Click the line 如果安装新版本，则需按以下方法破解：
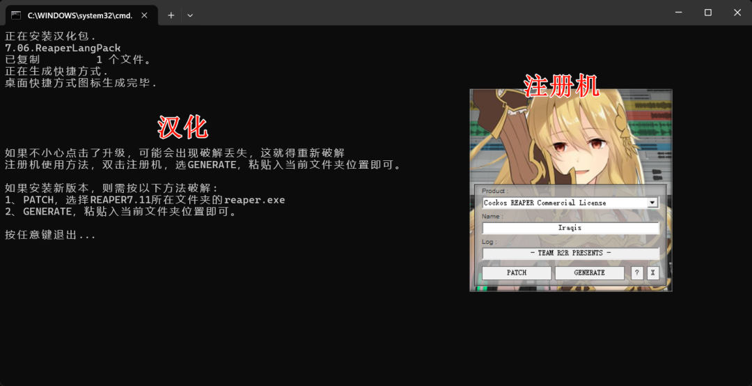The width and height of the screenshot is (752, 386). (x=111, y=188)
